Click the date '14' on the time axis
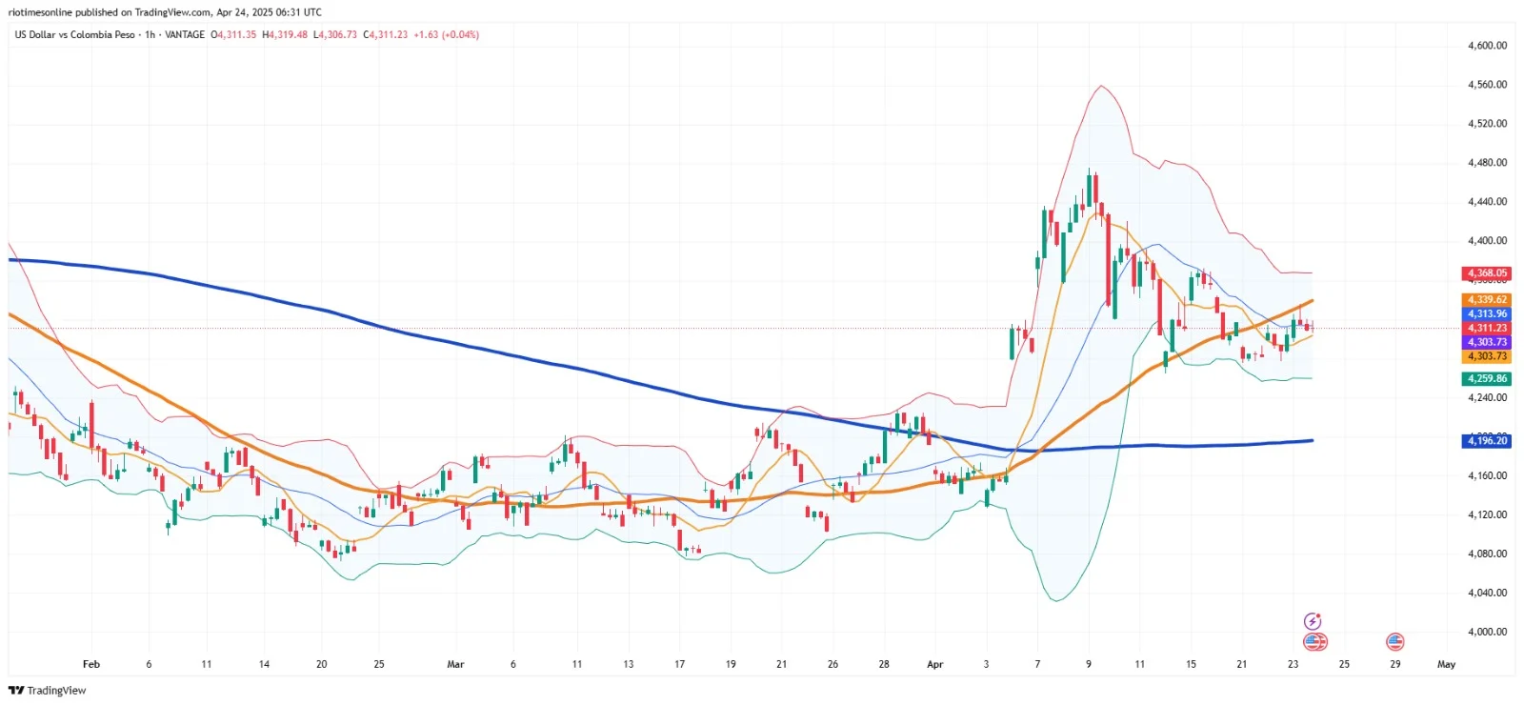1524x705 pixels. (x=264, y=664)
